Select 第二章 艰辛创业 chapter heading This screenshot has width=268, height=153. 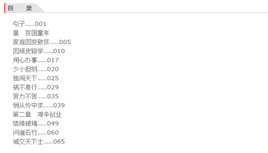37,114
